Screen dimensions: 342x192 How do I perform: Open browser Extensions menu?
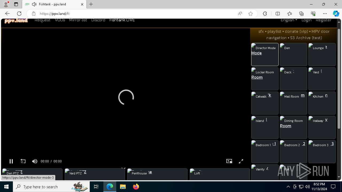(265, 14)
